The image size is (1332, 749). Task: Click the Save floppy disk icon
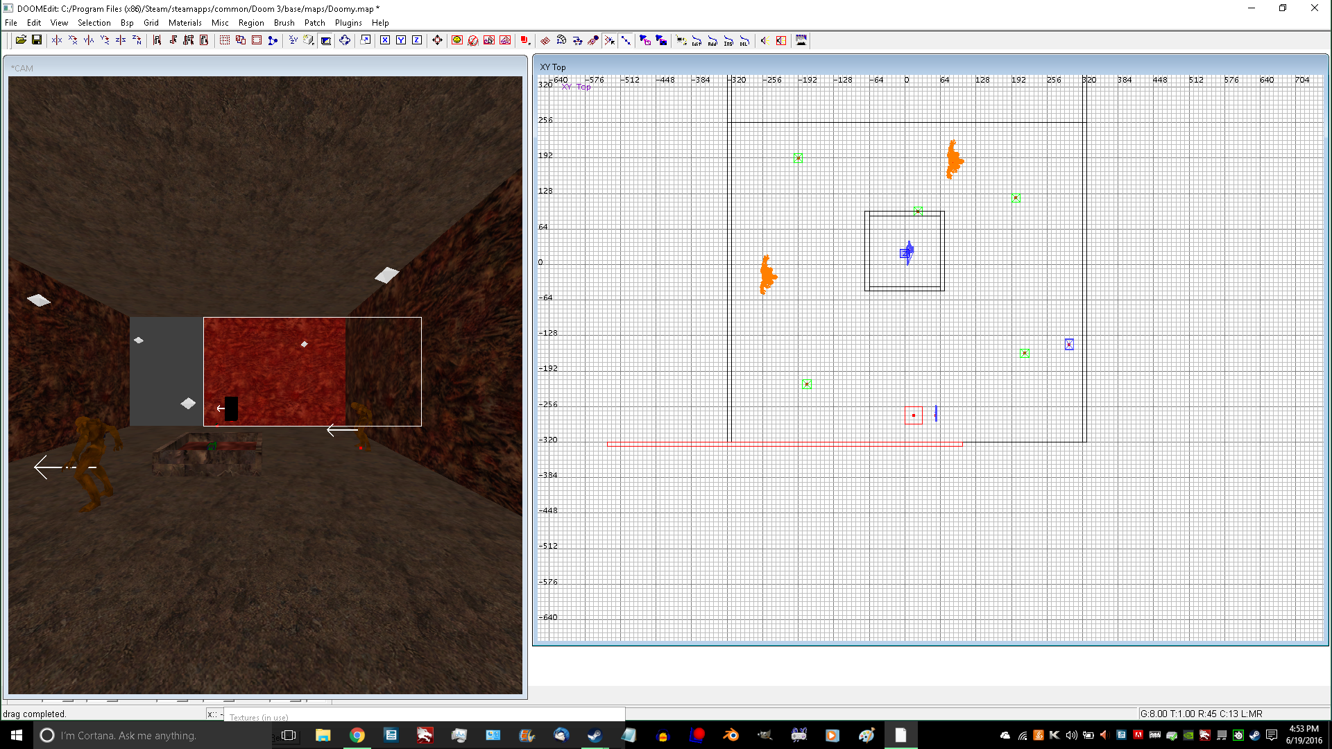37,40
